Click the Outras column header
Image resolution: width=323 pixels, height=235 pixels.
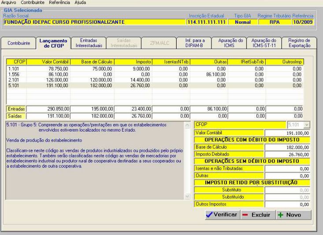pyautogui.click(x=209, y=62)
